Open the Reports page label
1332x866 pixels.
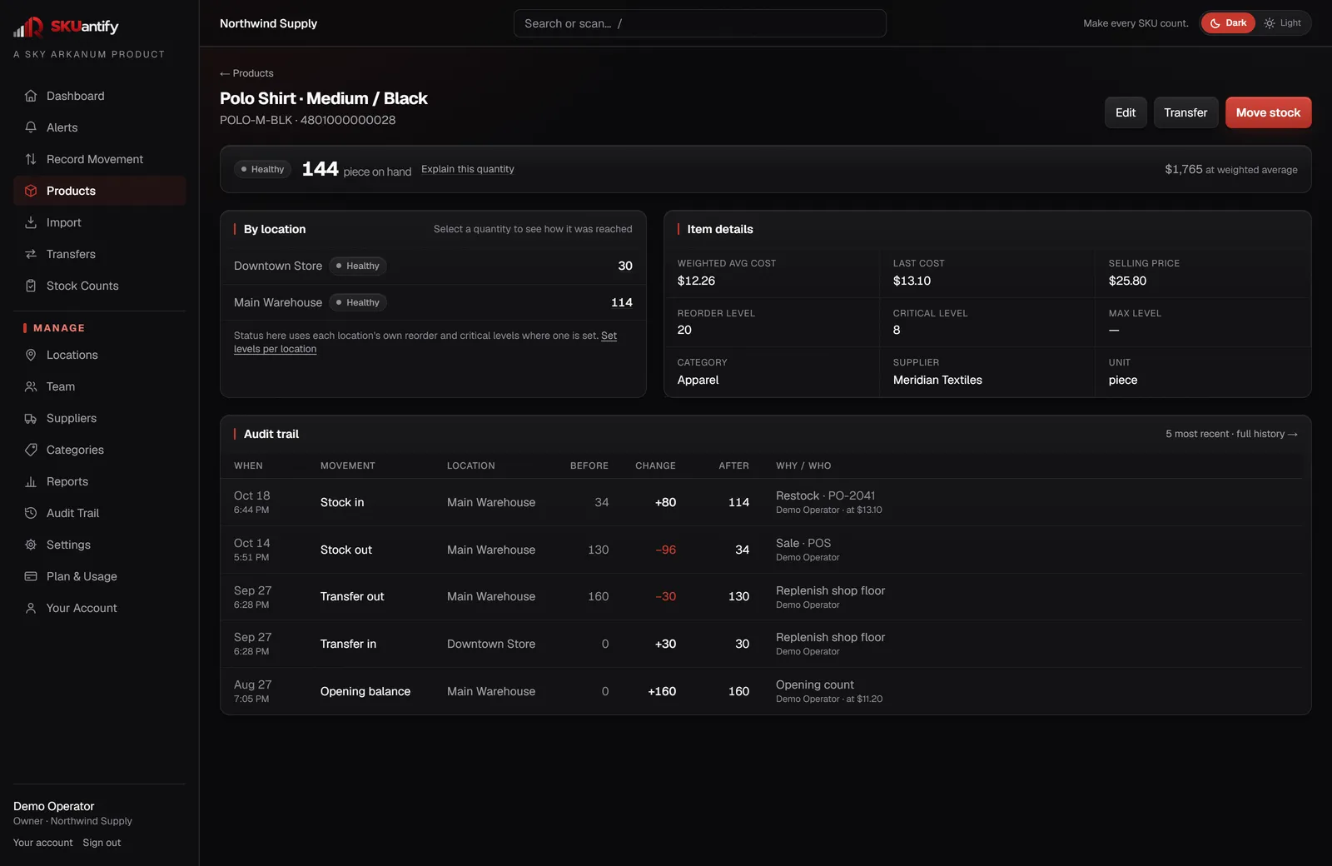[67, 481]
